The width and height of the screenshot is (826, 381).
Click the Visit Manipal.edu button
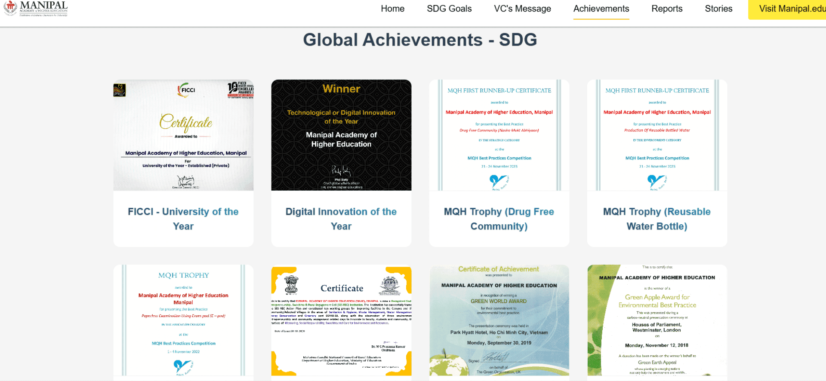[x=787, y=9]
